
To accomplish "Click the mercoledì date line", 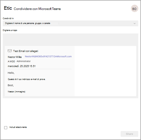I will pyautogui.click(x=22, y=66).
